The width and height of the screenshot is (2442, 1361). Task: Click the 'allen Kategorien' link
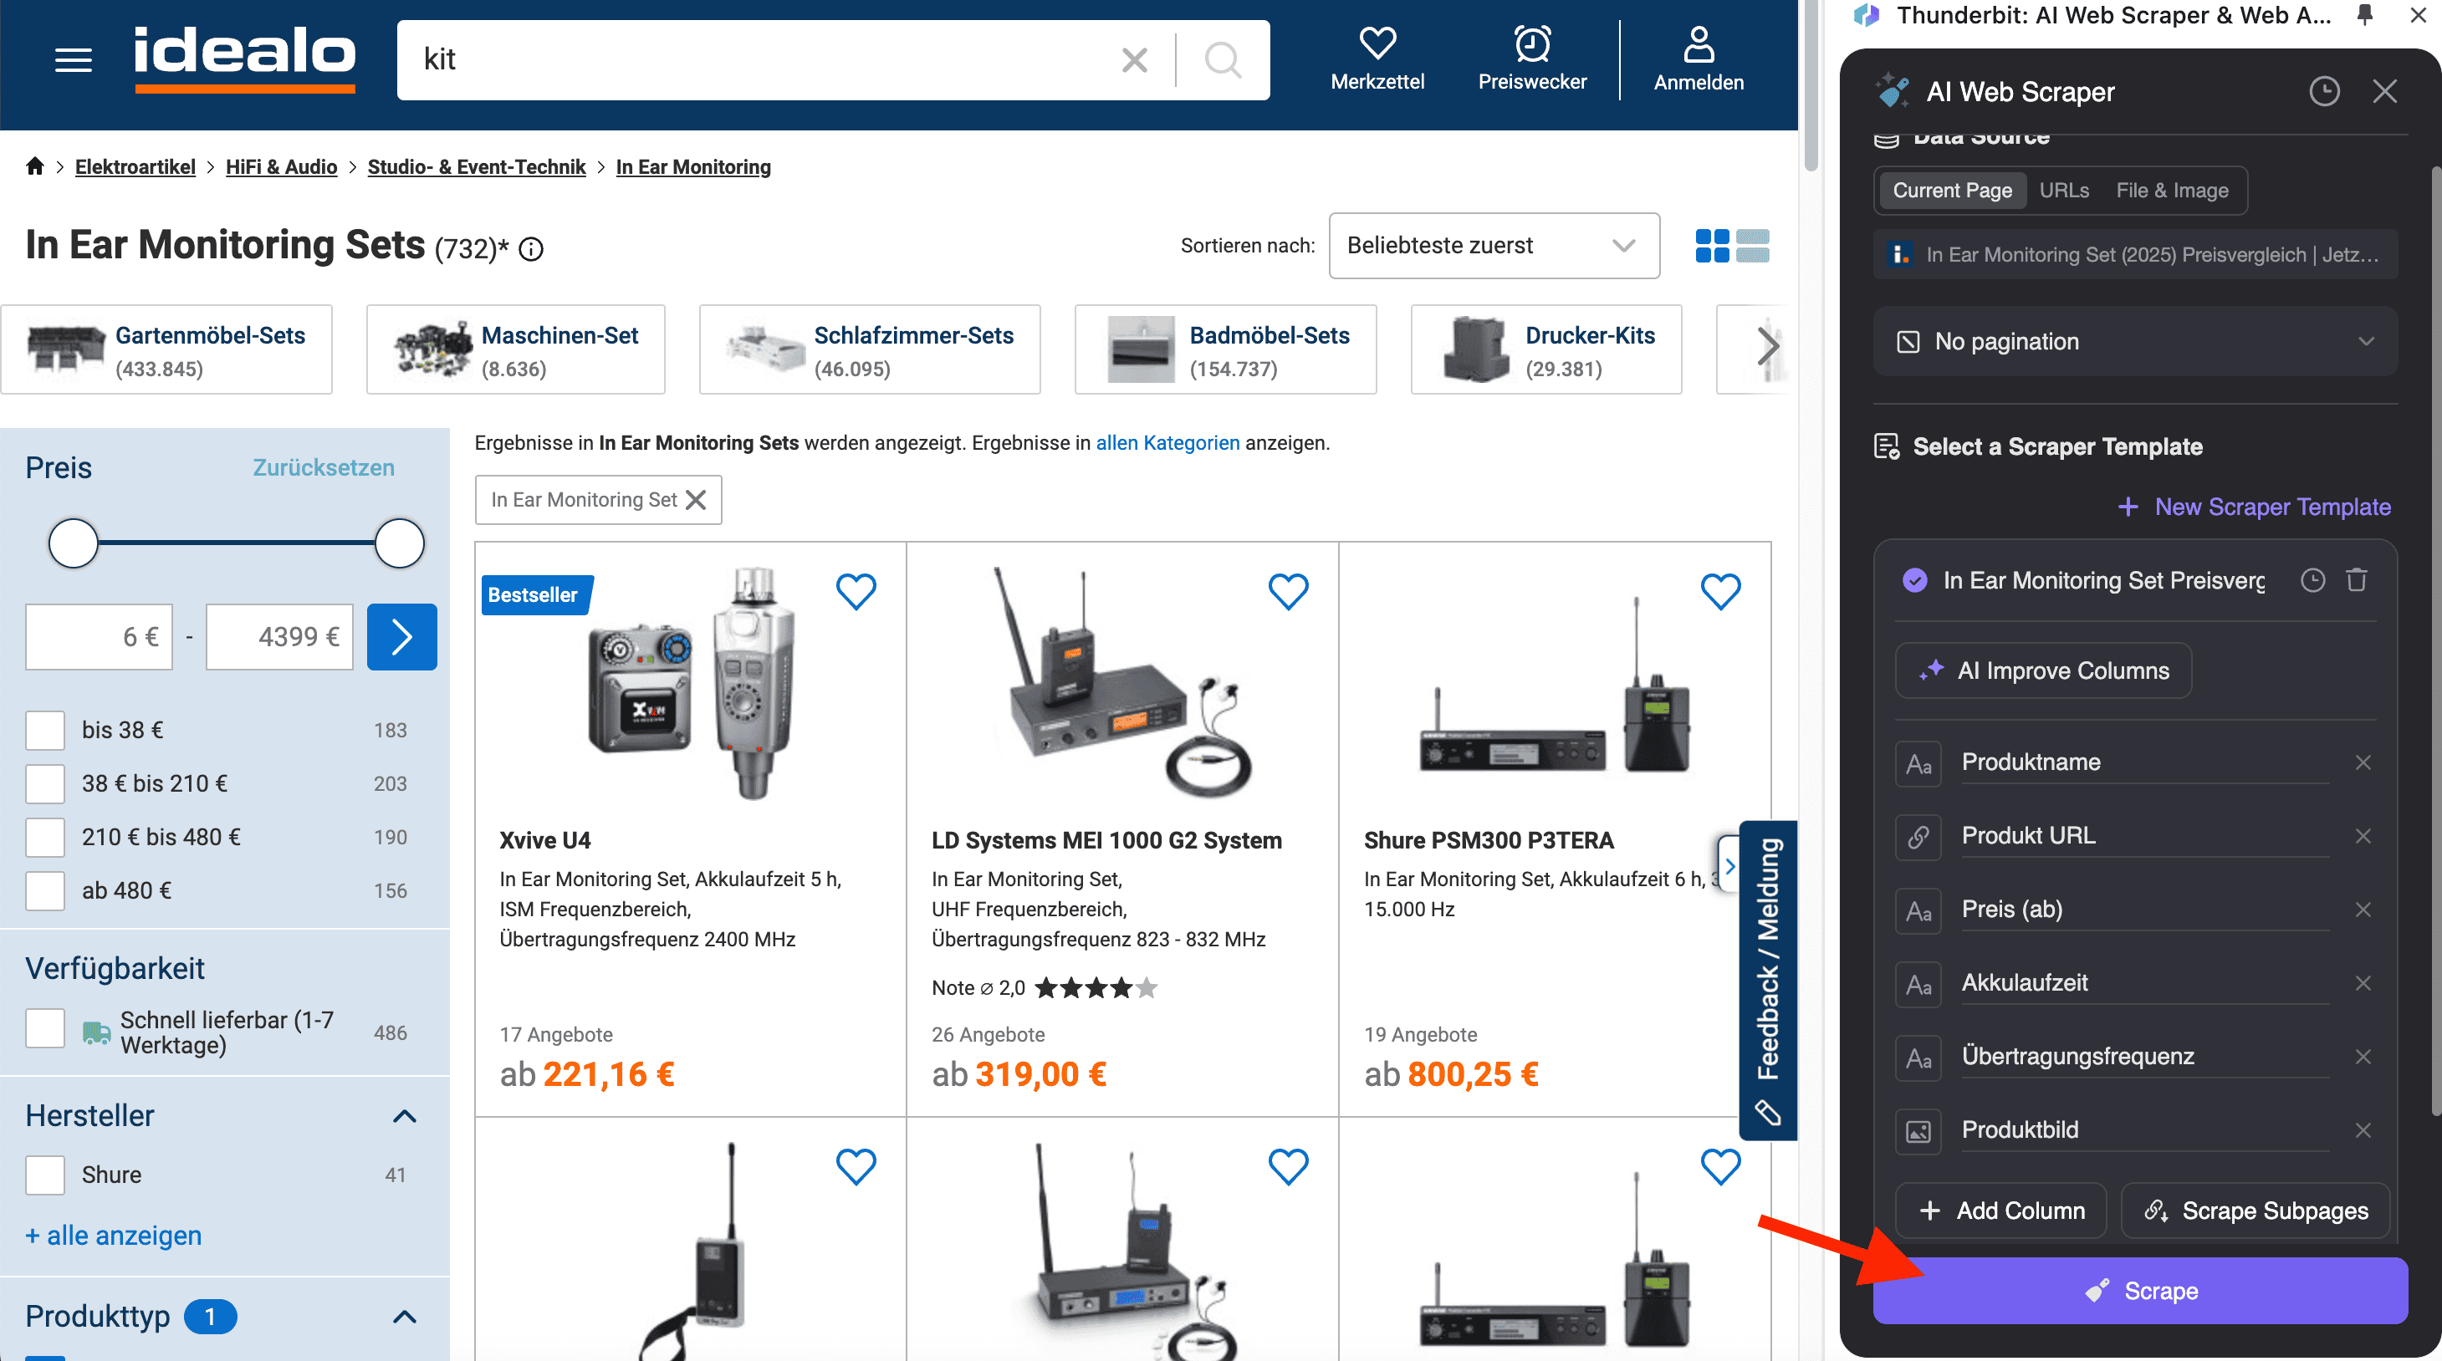pos(1167,442)
